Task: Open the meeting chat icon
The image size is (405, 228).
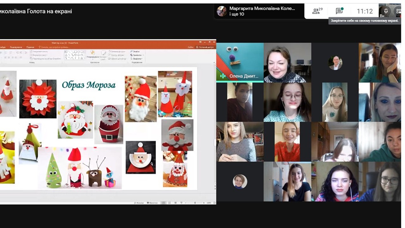Action: point(340,11)
